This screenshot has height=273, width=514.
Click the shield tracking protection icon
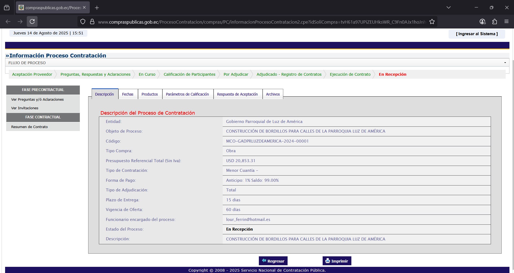point(83,22)
